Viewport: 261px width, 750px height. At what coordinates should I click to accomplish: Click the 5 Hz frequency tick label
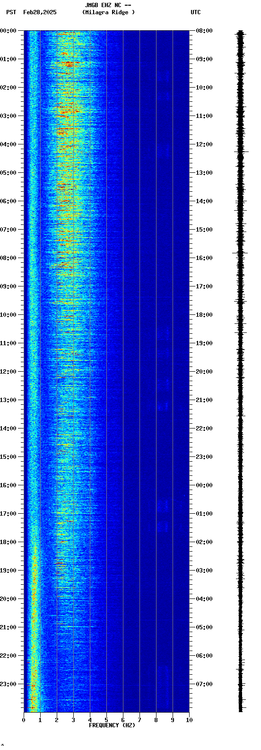106,720
